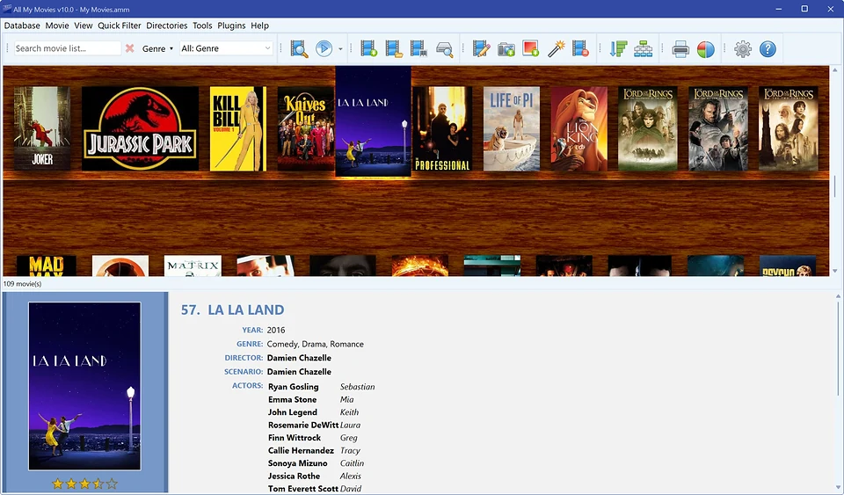Click the Director row's Damien Chazelle link
This screenshot has width=844, height=495.
299,358
